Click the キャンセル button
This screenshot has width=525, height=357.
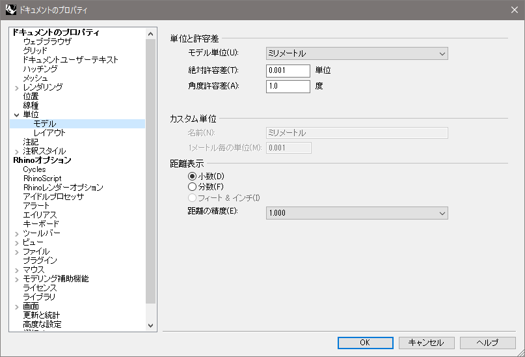(426, 343)
